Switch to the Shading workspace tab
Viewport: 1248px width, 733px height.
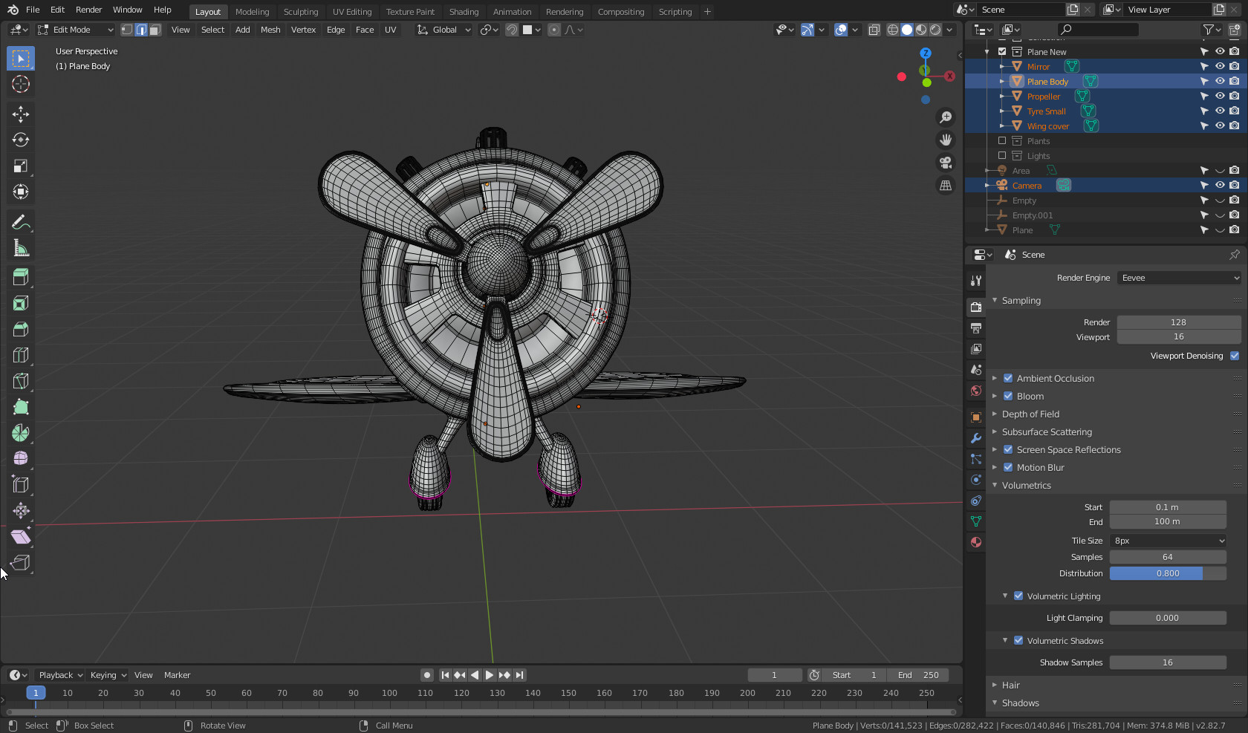point(464,11)
